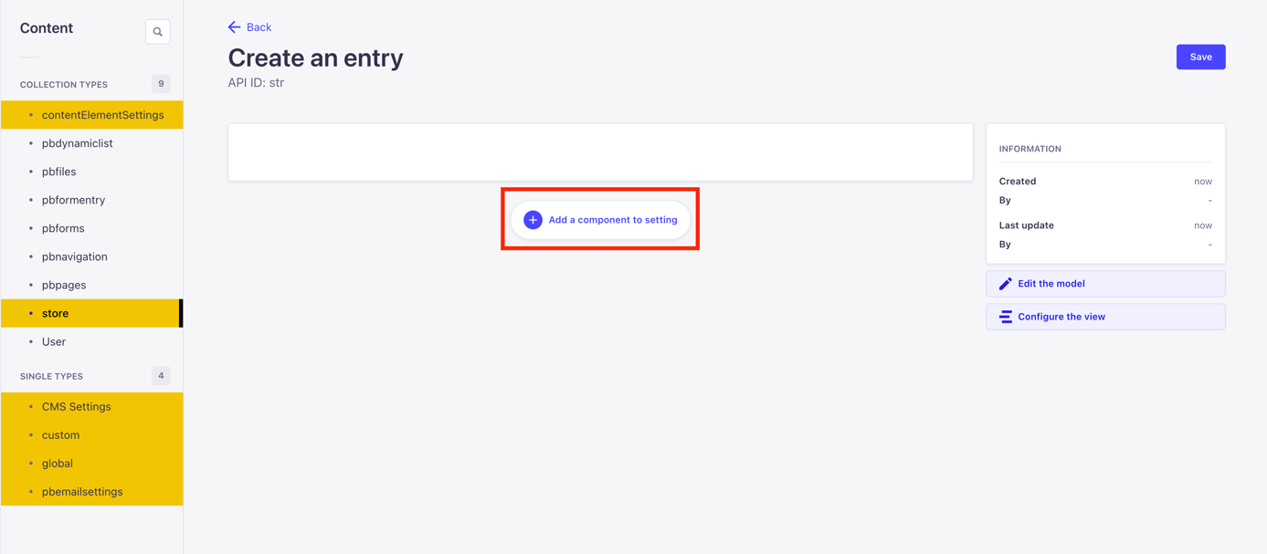Switch to the global single type
1267x554 pixels.
pos(57,463)
